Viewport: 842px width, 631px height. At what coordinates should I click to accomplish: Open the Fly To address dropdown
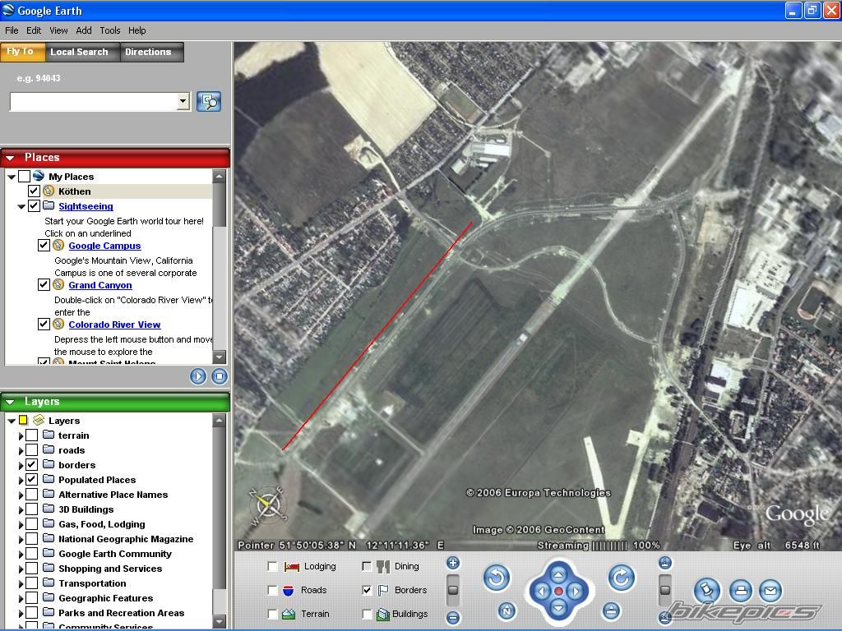[x=183, y=101]
